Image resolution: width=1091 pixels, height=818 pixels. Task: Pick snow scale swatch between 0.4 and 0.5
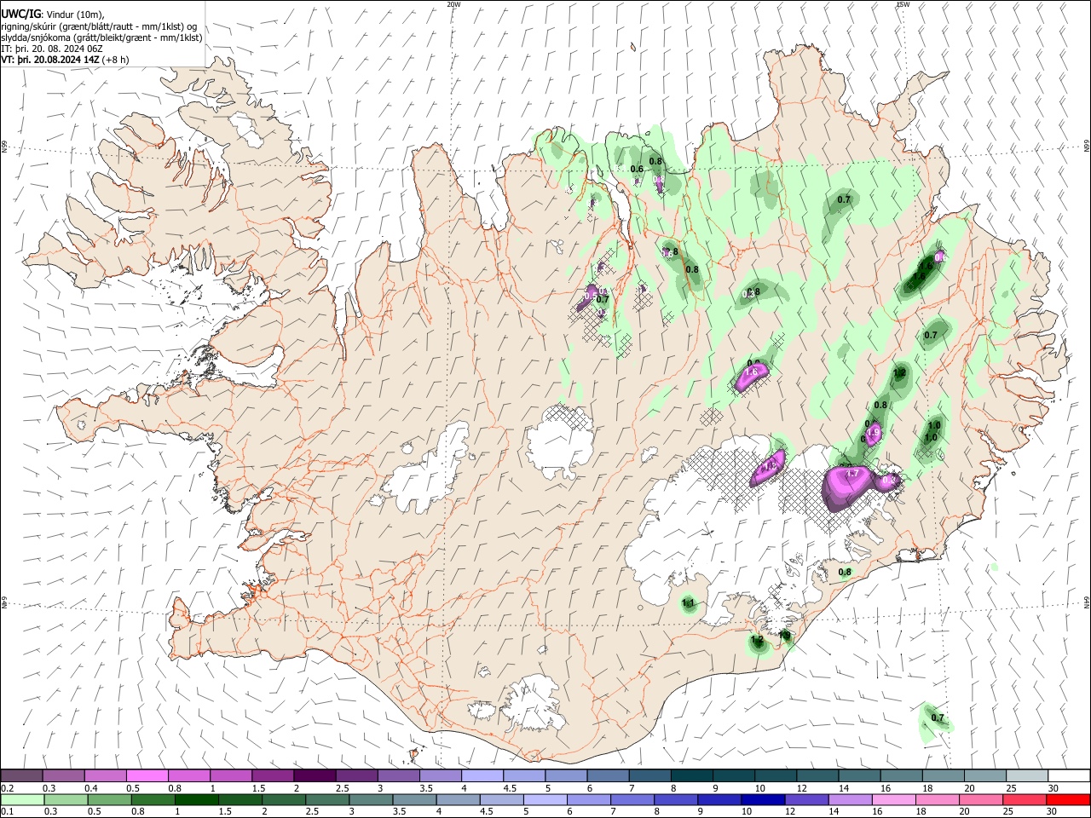pos(105,775)
